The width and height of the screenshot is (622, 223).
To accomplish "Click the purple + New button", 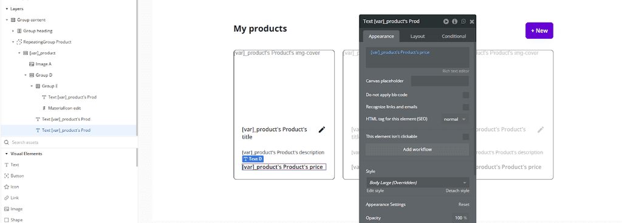I will (x=539, y=30).
